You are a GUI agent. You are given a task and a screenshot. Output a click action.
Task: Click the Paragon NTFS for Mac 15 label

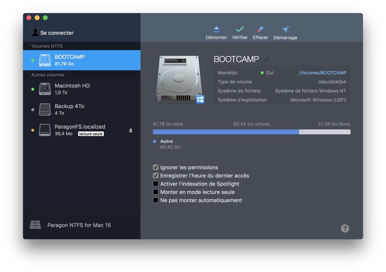pyautogui.click(x=79, y=225)
